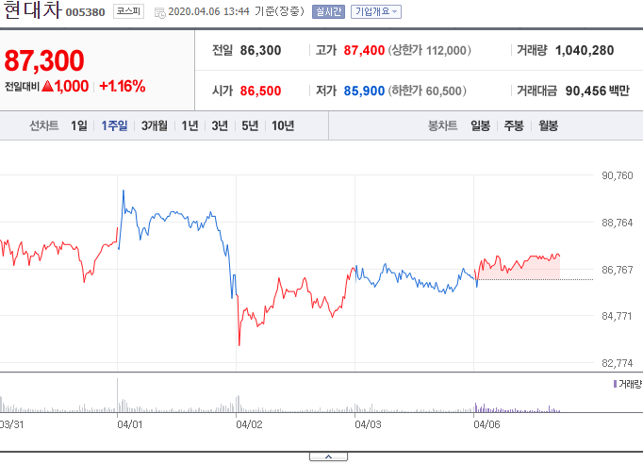Switch chart to 3년 range

click(x=220, y=125)
